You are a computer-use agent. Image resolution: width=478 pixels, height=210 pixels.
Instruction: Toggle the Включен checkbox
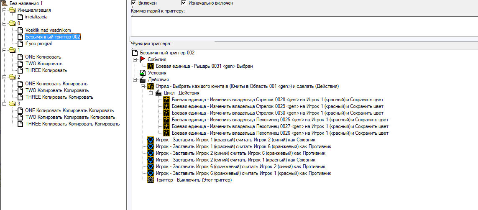(133, 3)
